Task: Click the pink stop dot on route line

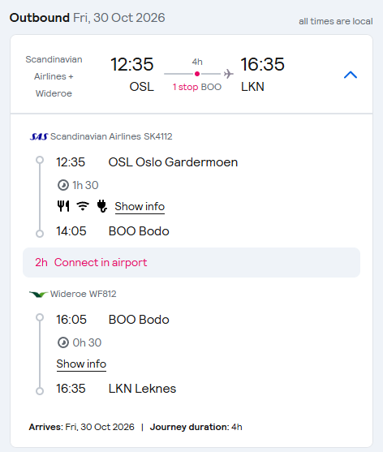Action: click(x=197, y=74)
